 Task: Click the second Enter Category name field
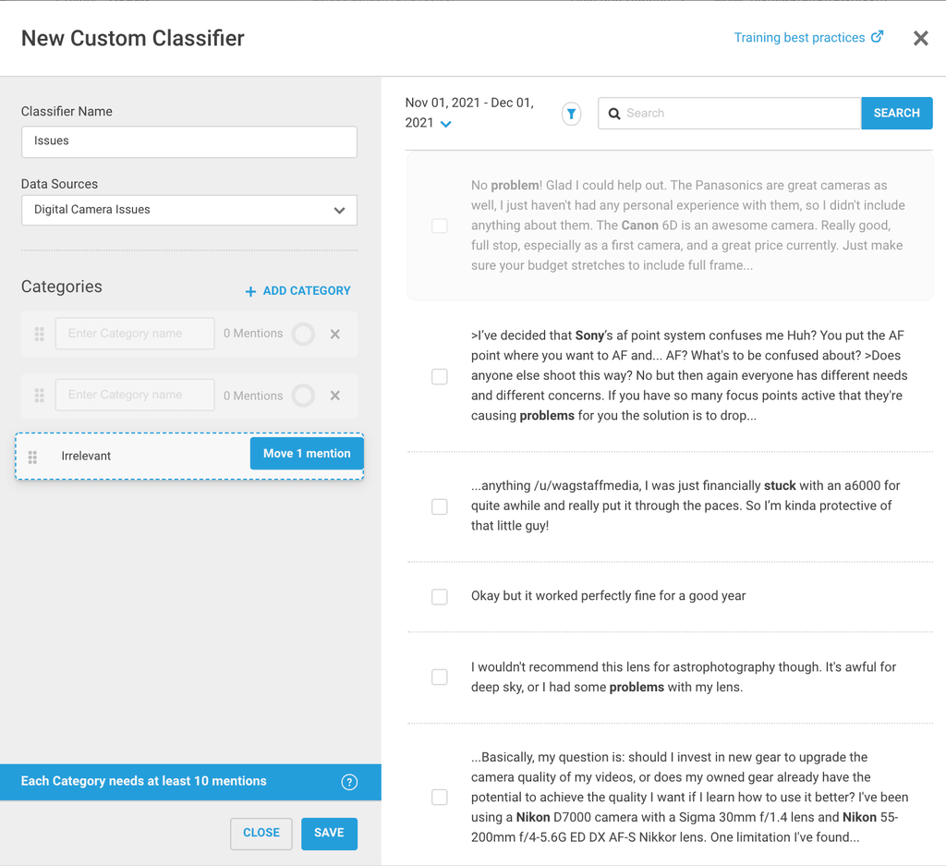(x=135, y=396)
